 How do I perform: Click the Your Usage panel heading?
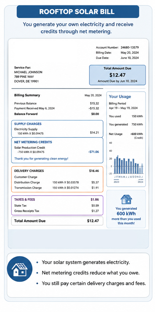pyautogui.click(x=120, y=97)
